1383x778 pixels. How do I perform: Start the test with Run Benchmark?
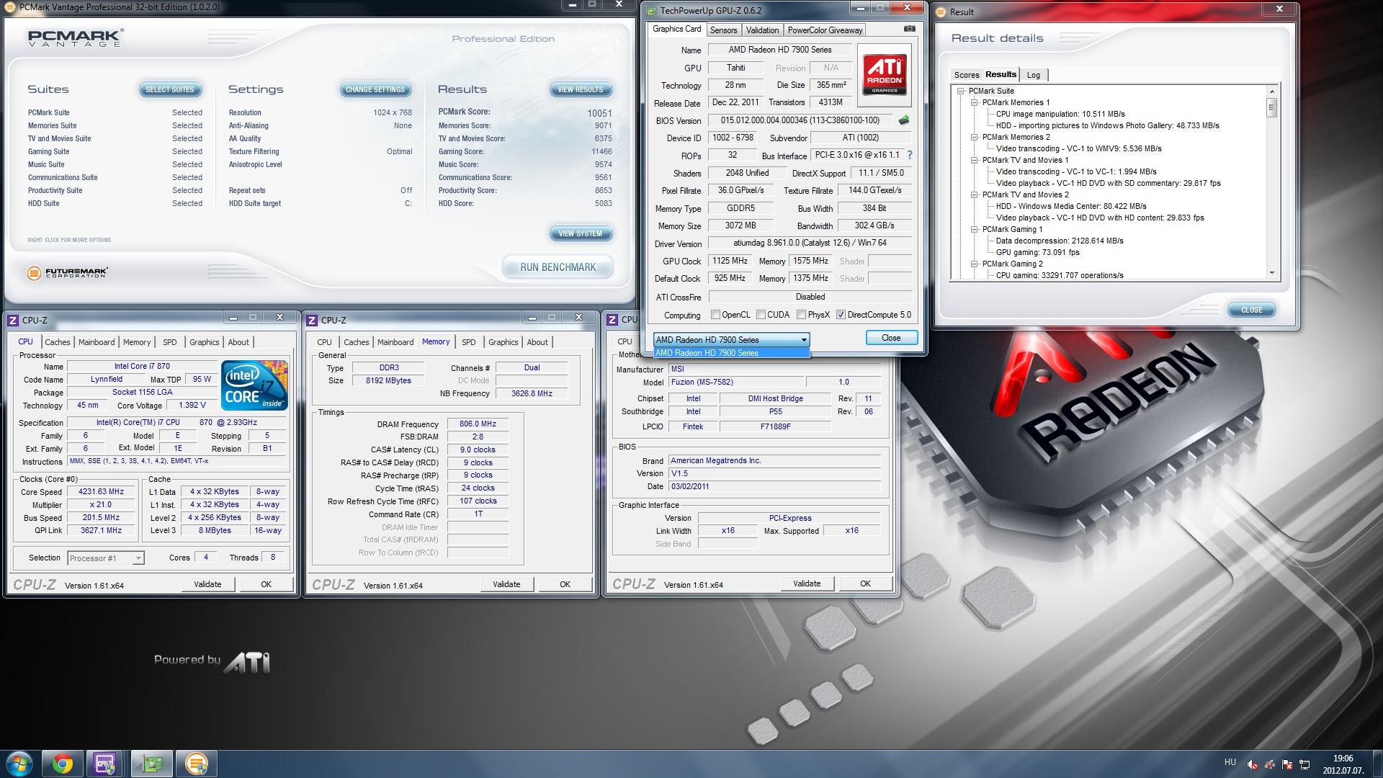(x=558, y=267)
